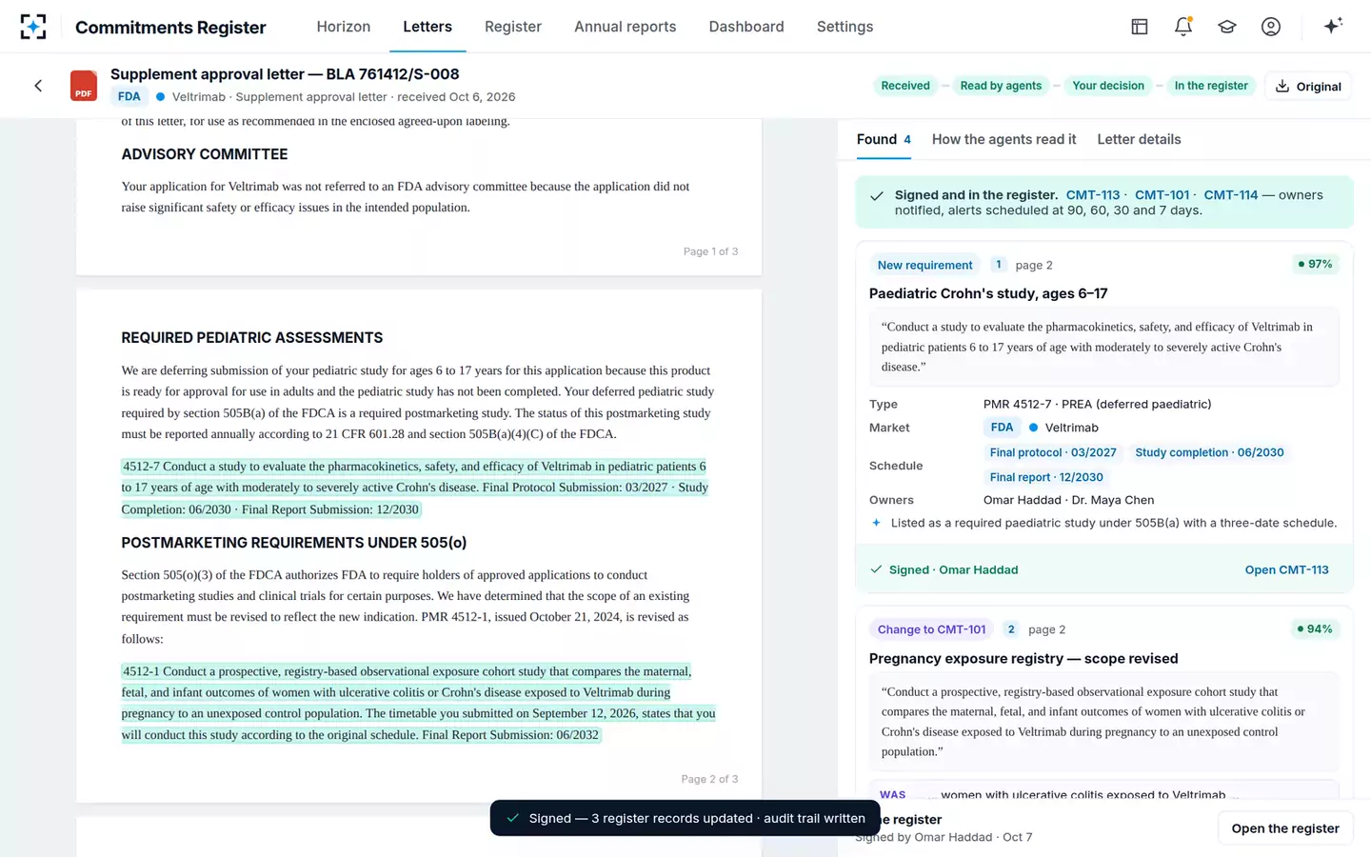Go back using the left chevron

point(38,86)
